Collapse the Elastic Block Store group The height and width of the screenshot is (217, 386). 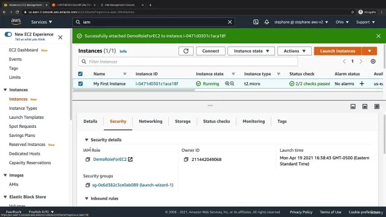pos(5,197)
